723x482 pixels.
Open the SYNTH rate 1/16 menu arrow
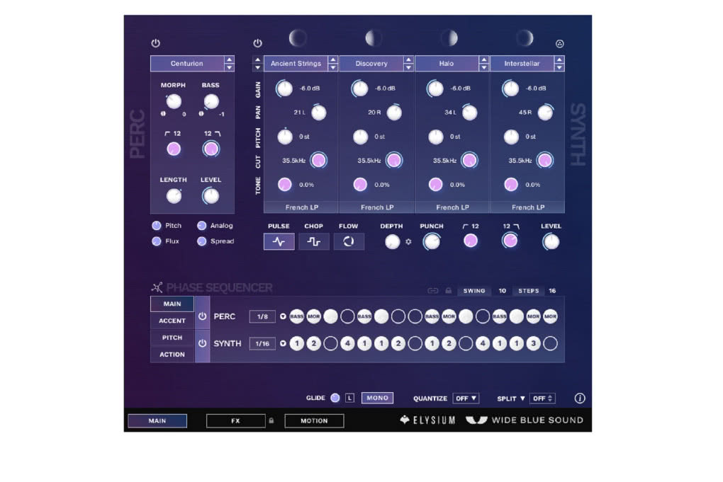pyautogui.click(x=283, y=343)
